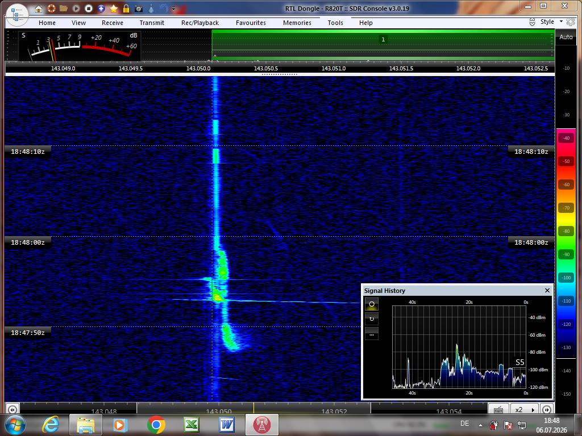The image size is (582, 436).
Task: Click the home icon in quick access toolbar
Action: (x=39, y=9)
